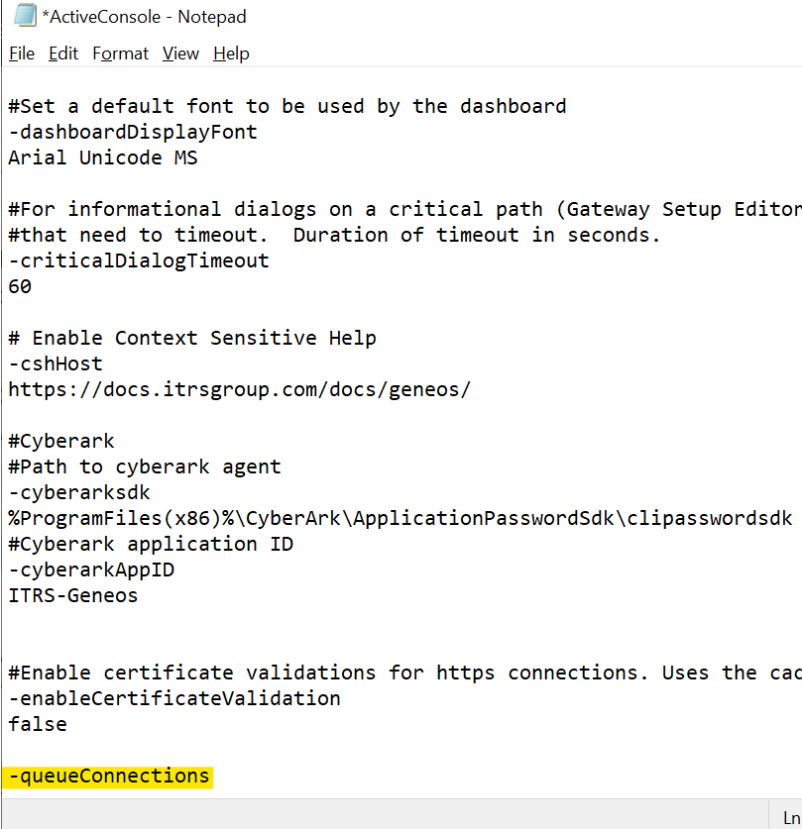Place cursor on the -cyberarksdk line
Image resolution: width=802 pixels, height=829 pixels.
click(79, 492)
